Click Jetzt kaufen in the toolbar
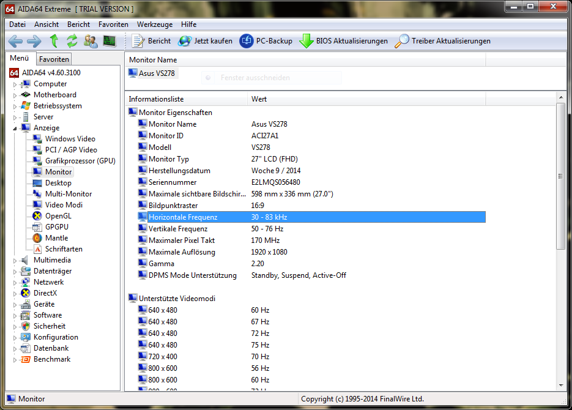Viewport: 572px width, 410px height. click(x=205, y=41)
